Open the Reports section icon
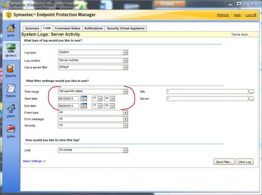This screenshot has width=262, height=195. [11, 68]
